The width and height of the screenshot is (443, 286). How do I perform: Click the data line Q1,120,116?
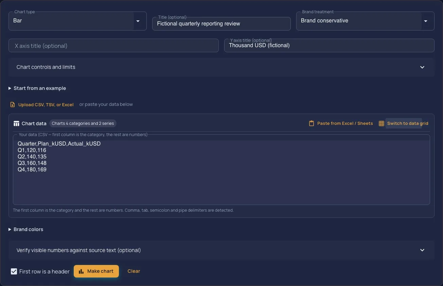pyautogui.click(x=32, y=150)
